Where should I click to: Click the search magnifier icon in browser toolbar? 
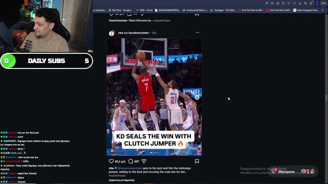(x=267, y=3)
